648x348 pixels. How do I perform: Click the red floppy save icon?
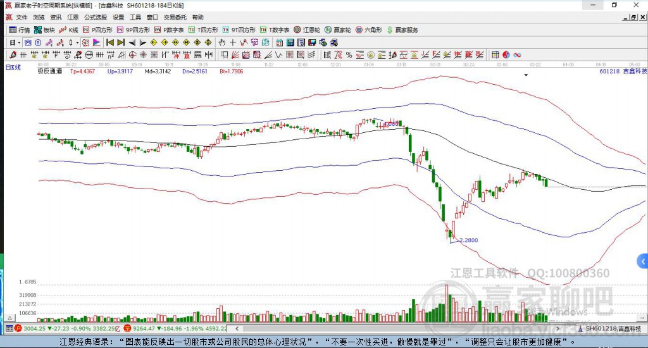coord(312,42)
